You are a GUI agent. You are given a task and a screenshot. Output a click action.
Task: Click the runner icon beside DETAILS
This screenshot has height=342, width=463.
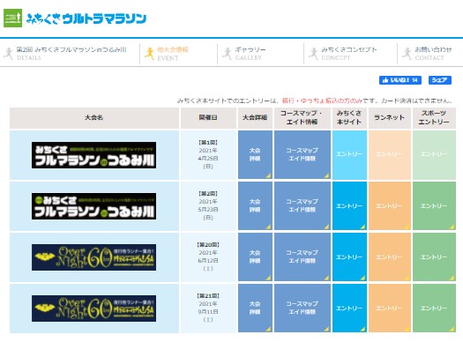(x=9, y=54)
